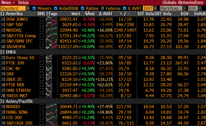Collapse the 1) Amerika section
Viewport: 206px width, 126px height.
click(x=11, y=14)
